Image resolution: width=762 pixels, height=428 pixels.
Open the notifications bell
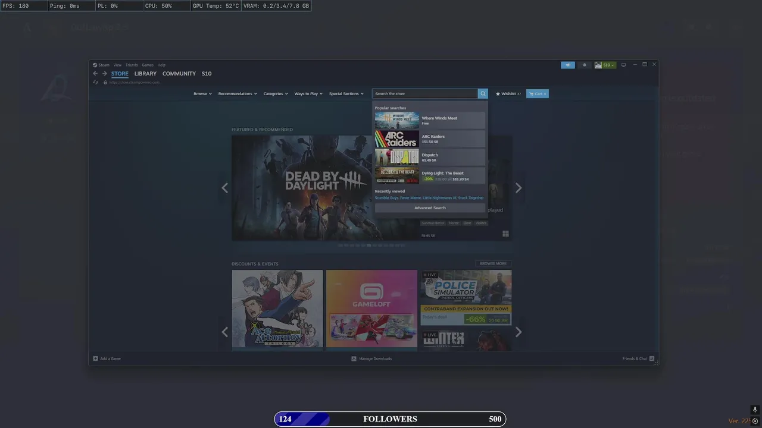pos(584,65)
